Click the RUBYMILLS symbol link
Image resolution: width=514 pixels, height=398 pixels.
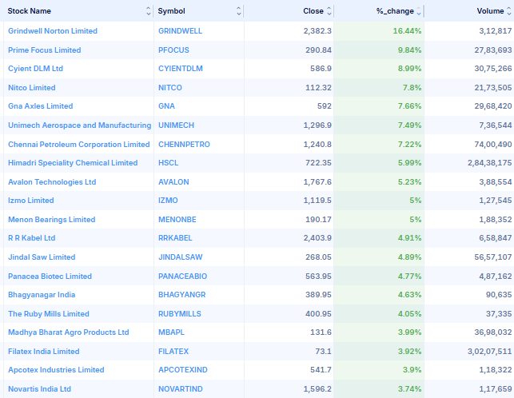coord(180,314)
